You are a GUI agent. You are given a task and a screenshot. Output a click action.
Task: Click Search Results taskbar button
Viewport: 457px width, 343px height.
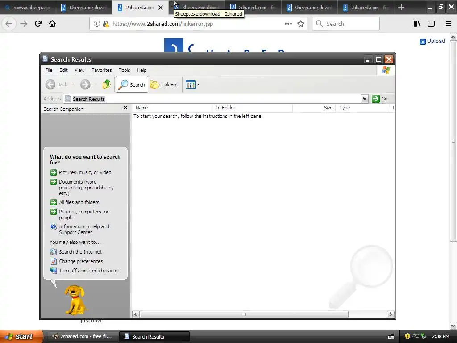click(x=154, y=336)
